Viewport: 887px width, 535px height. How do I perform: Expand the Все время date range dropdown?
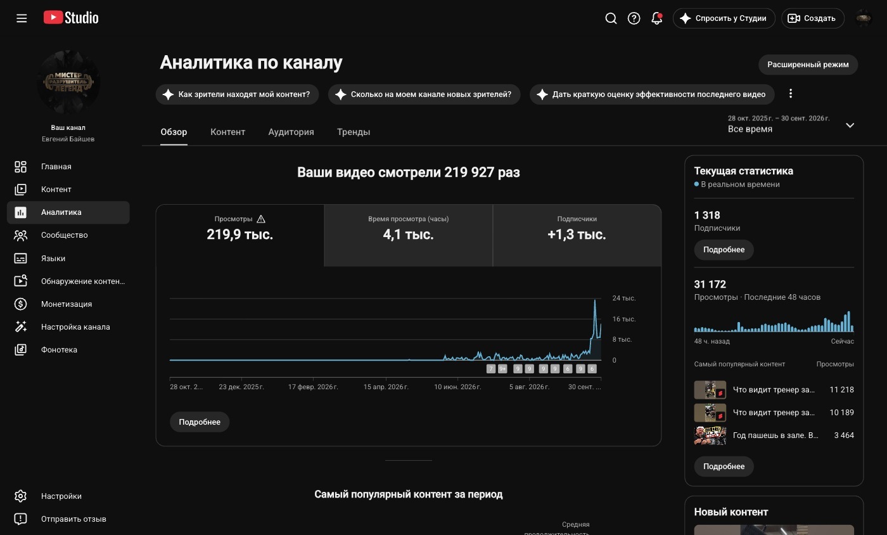tap(850, 125)
